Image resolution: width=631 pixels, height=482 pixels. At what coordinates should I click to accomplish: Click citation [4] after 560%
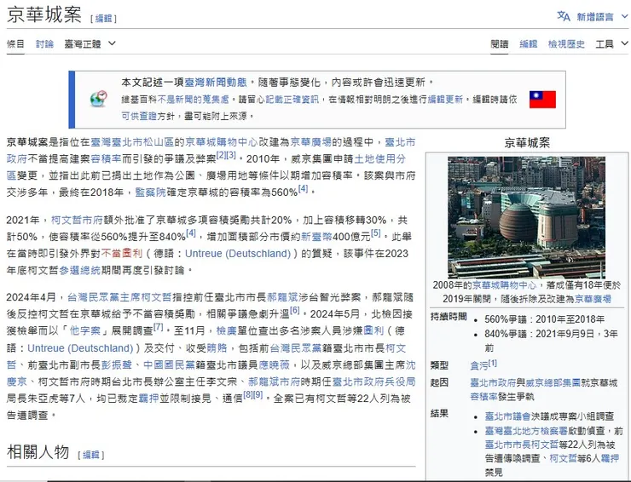[x=303, y=188]
